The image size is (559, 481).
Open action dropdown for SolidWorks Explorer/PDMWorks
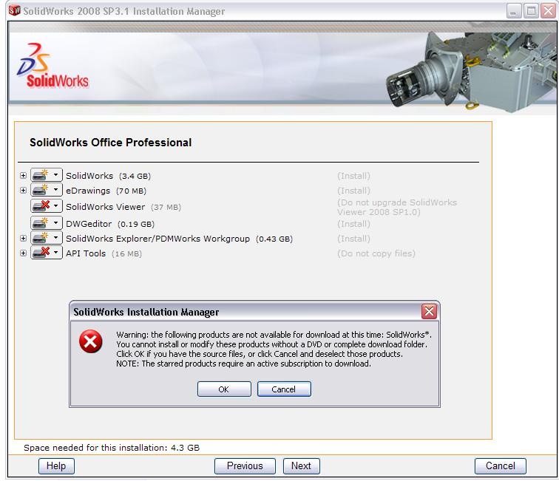coord(56,238)
